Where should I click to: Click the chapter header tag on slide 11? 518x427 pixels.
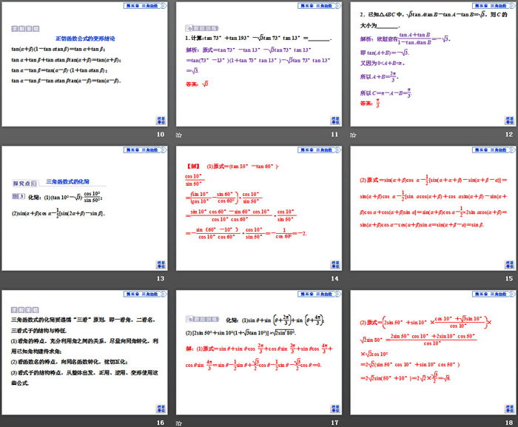tap(320, 6)
